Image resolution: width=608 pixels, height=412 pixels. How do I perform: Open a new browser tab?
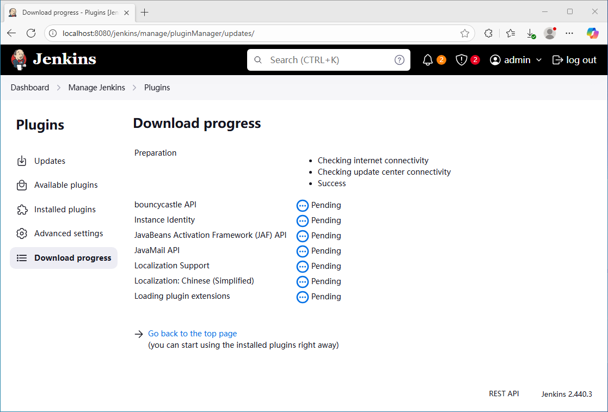point(145,13)
